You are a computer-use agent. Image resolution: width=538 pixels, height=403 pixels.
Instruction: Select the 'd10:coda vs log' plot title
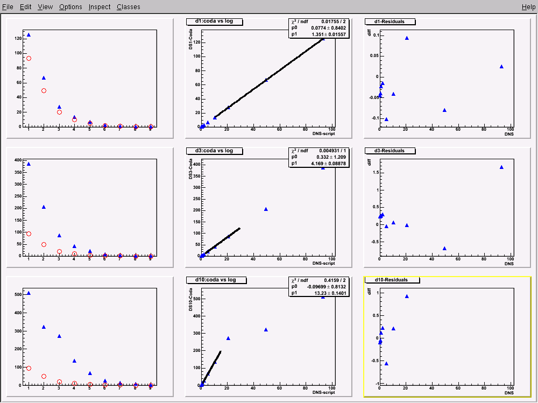click(216, 280)
